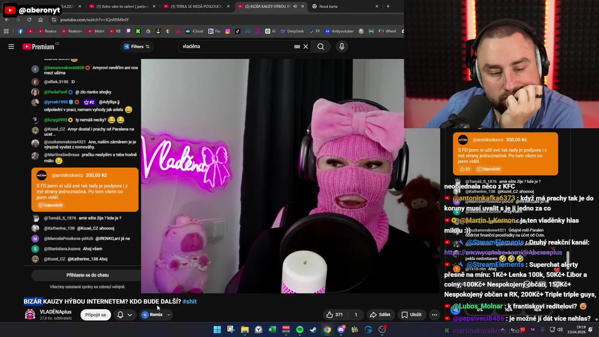Viewport: 599px width, 337px height.
Task: Open @antitiktokercz 300,00 Kč superchat
Action: coord(85,190)
